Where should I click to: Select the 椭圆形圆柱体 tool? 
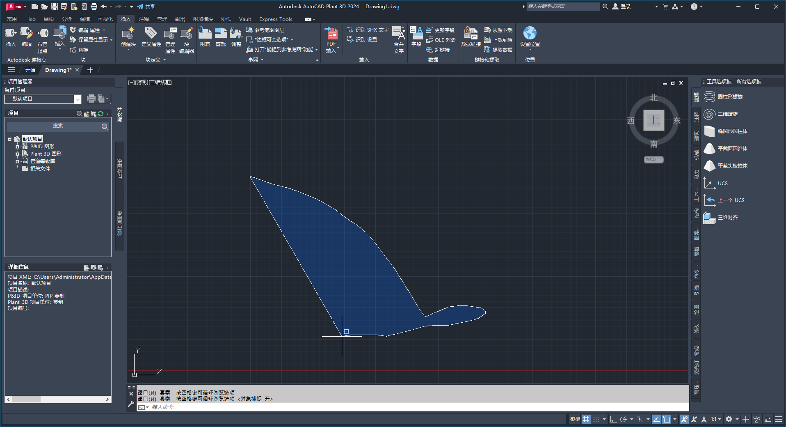point(726,131)
